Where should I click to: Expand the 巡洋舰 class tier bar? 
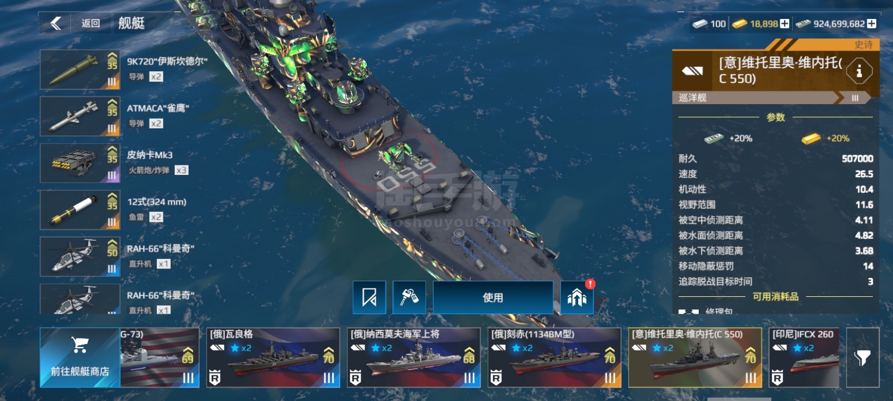(775, 97)
